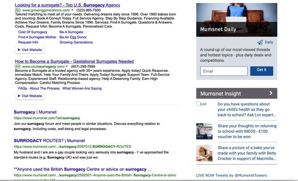298x181 pixels.
Task: Open the FAQs sitelink
Action: coord(23,88)
